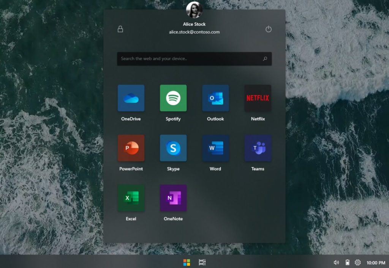Viewport: 389px width, 268px height.
Task: Click the lock icon to lock the device
Action: (x=120, y=29)
